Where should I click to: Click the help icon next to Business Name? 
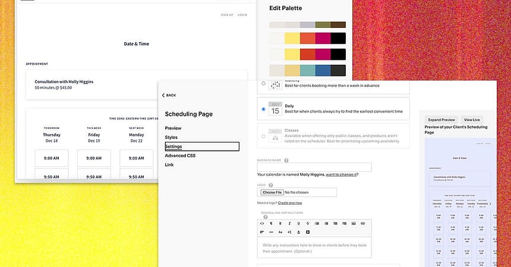point(286,160)
